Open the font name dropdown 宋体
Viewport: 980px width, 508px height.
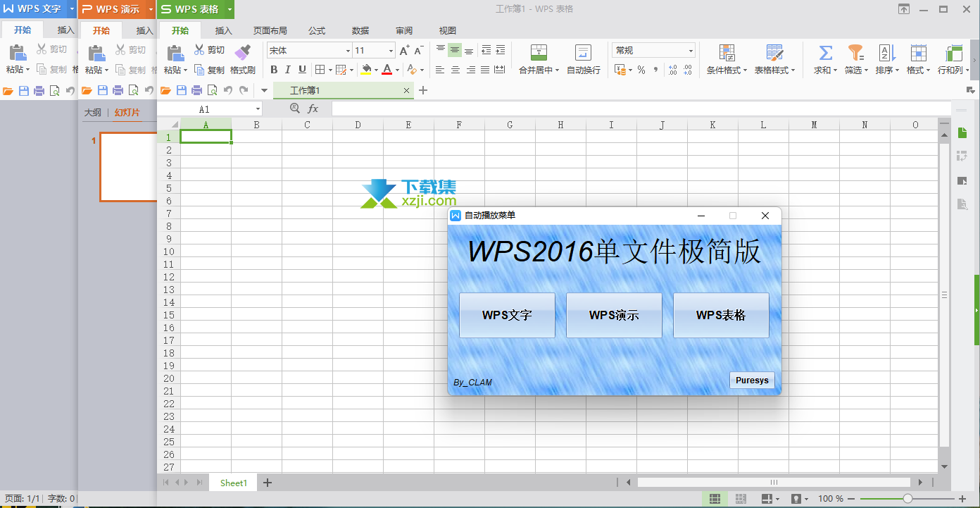[x=348, y=51]
